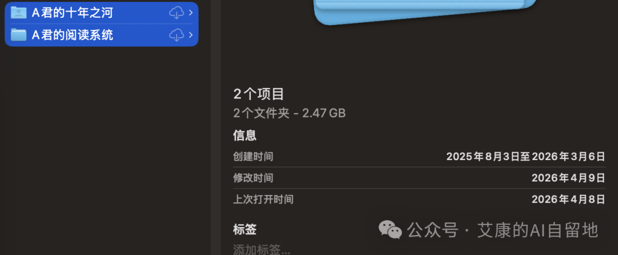Click the 上次打开时间 value 2026年4月8日
Screen dimensions: 618x255
coord(568,199)
